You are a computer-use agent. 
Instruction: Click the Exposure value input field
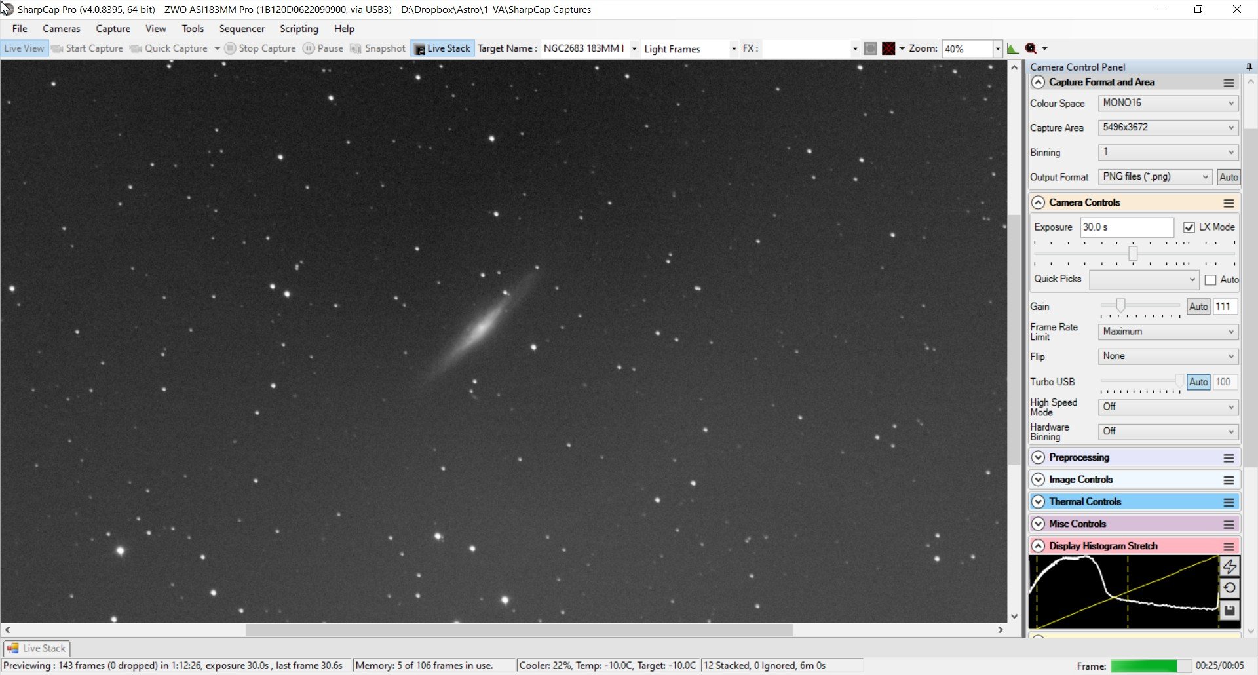point(1127,227)
